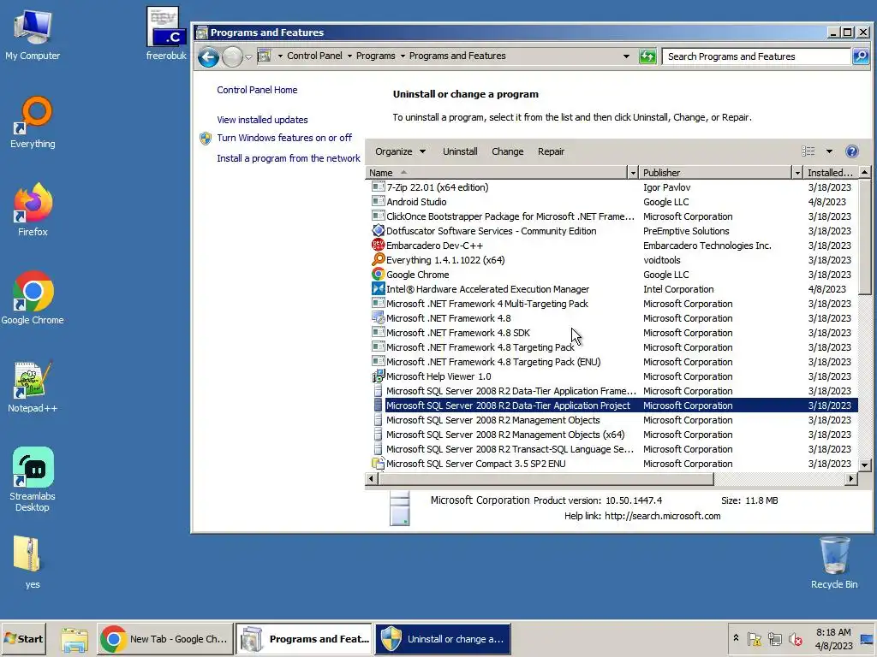Open the Streamlabs Desktop shortcut
Image resolution: width=877 pixels, height=657 pixels.
(33, 479)
